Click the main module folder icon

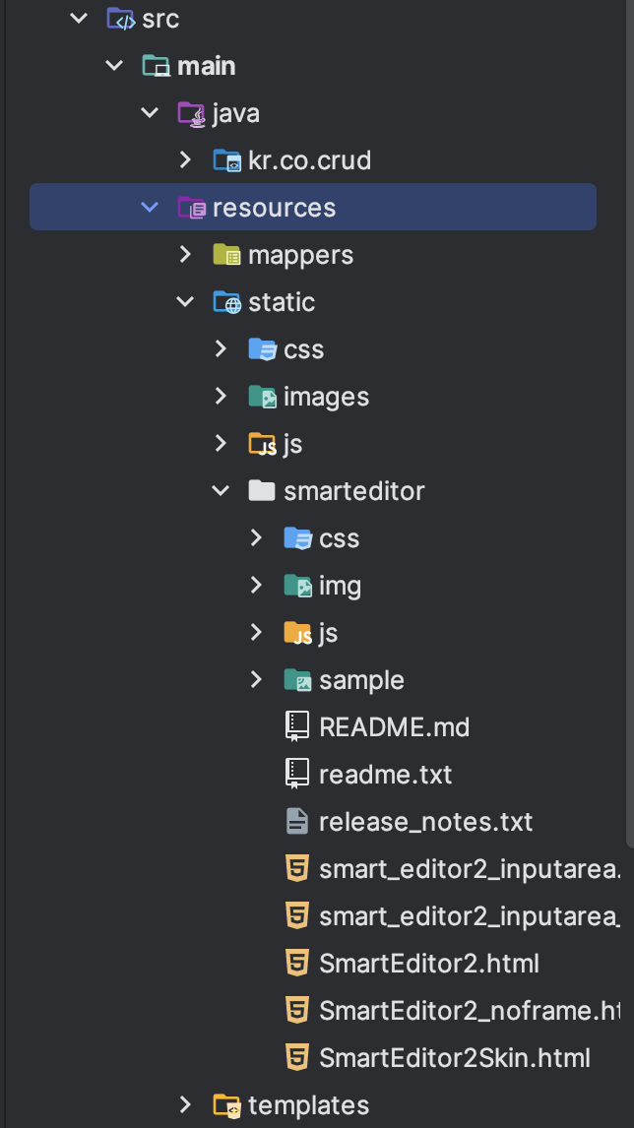click(x=157, y=66)
